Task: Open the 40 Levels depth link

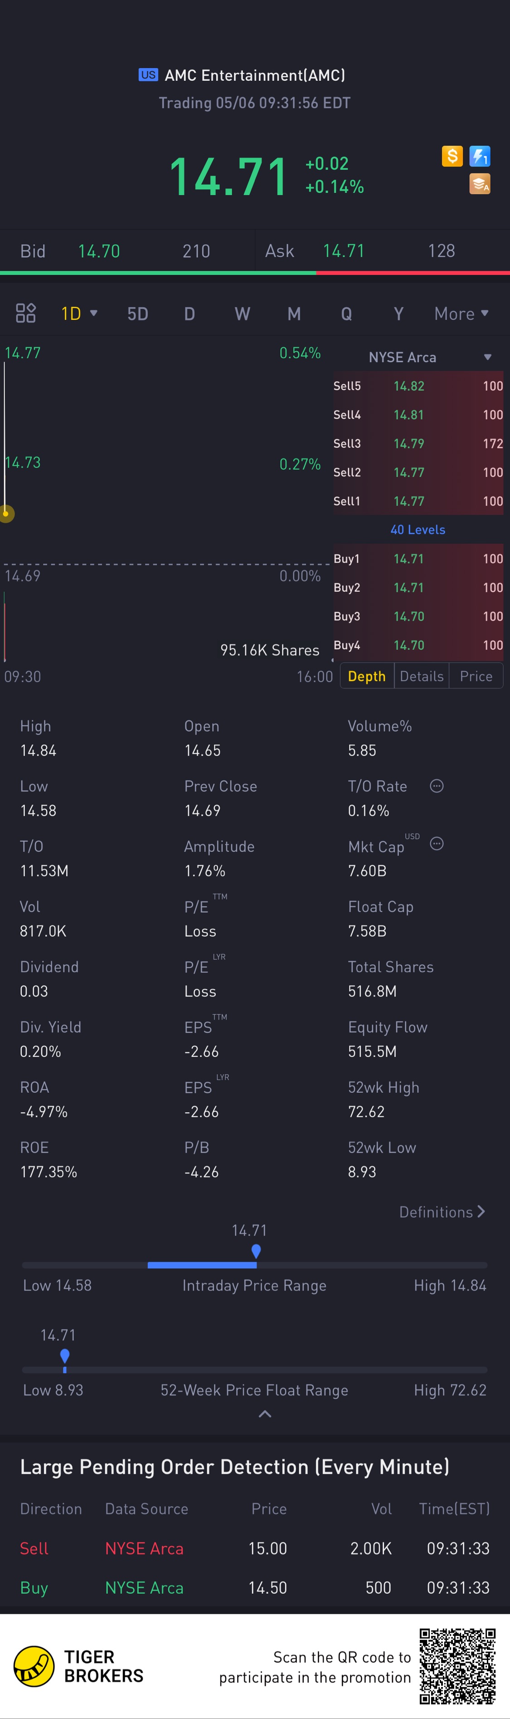Action: point(418,530)
